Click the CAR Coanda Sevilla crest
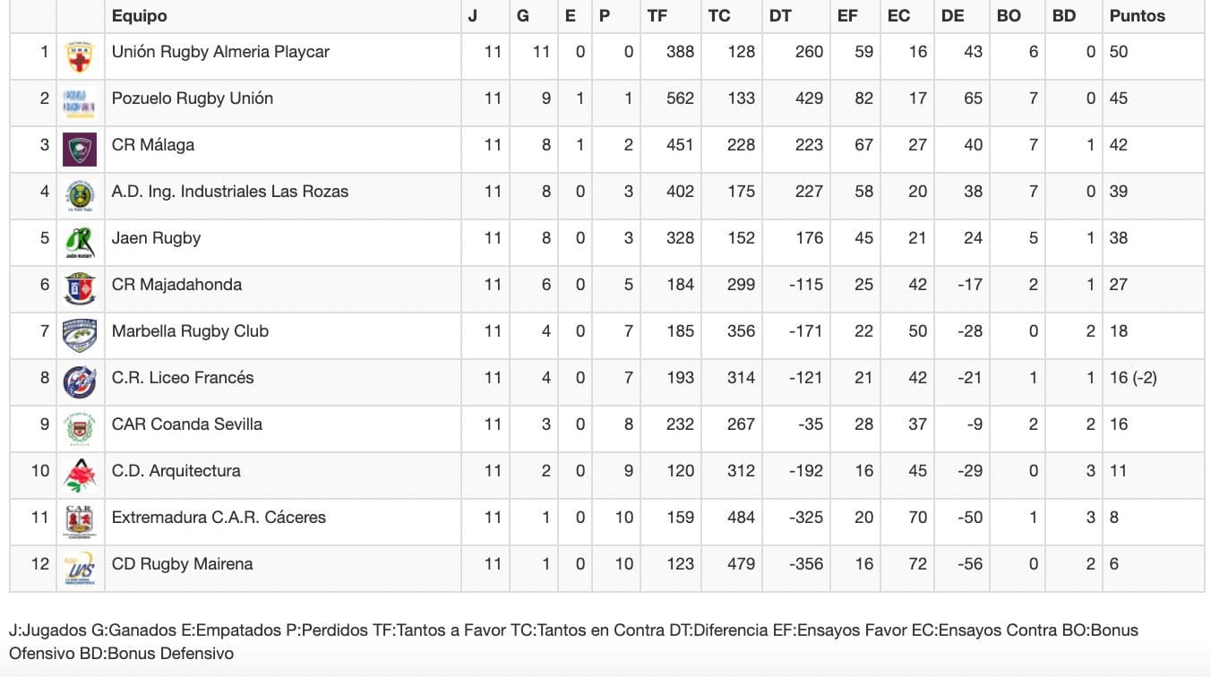 [80, 429]
